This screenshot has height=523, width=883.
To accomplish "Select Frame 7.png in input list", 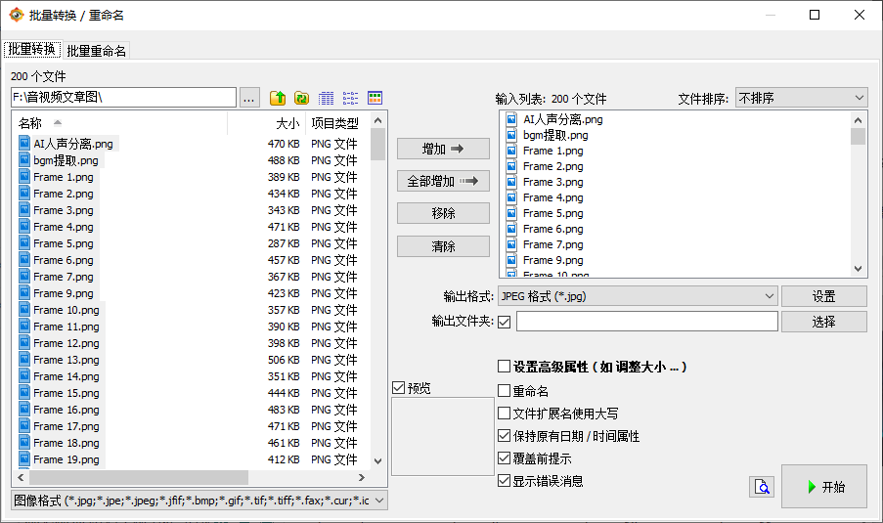I will pyautogui.click(x=553, y=244).
